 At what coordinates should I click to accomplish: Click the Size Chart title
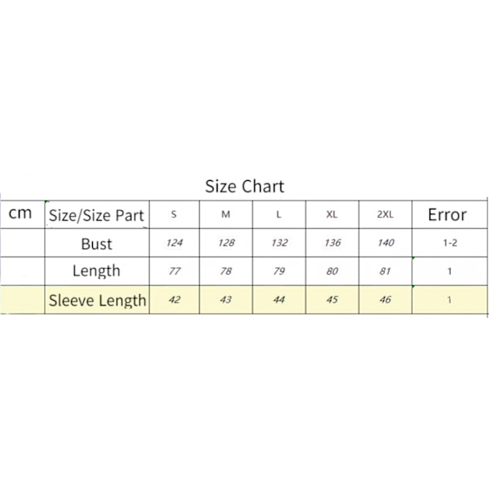pos(244,187)
